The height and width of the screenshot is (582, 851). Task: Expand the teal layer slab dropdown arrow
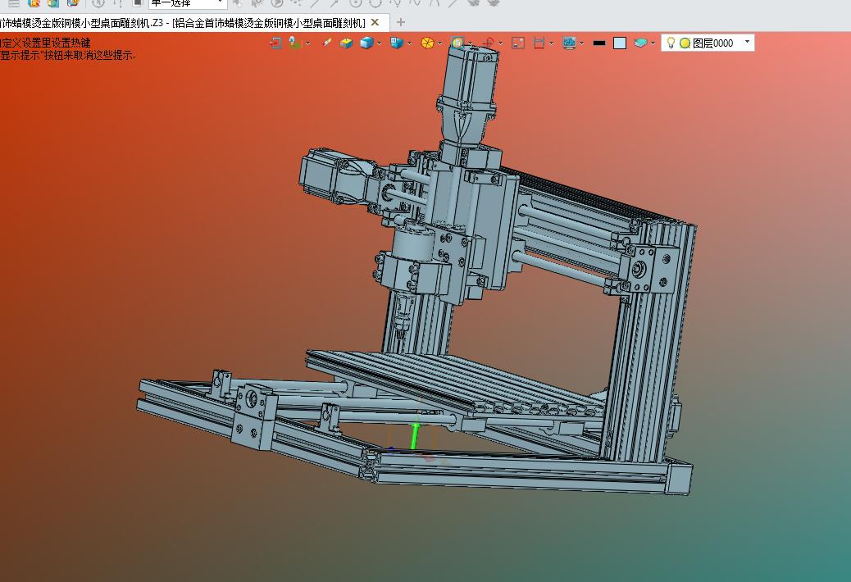click(x=653, y=43)
